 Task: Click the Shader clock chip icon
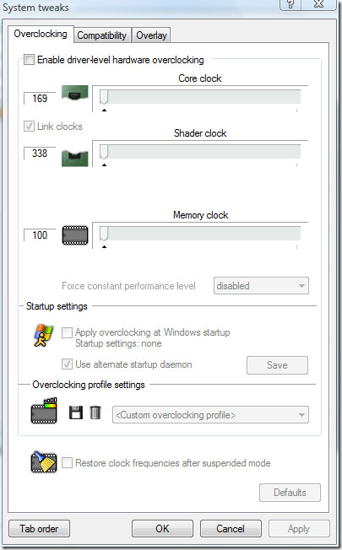point(75,158)
